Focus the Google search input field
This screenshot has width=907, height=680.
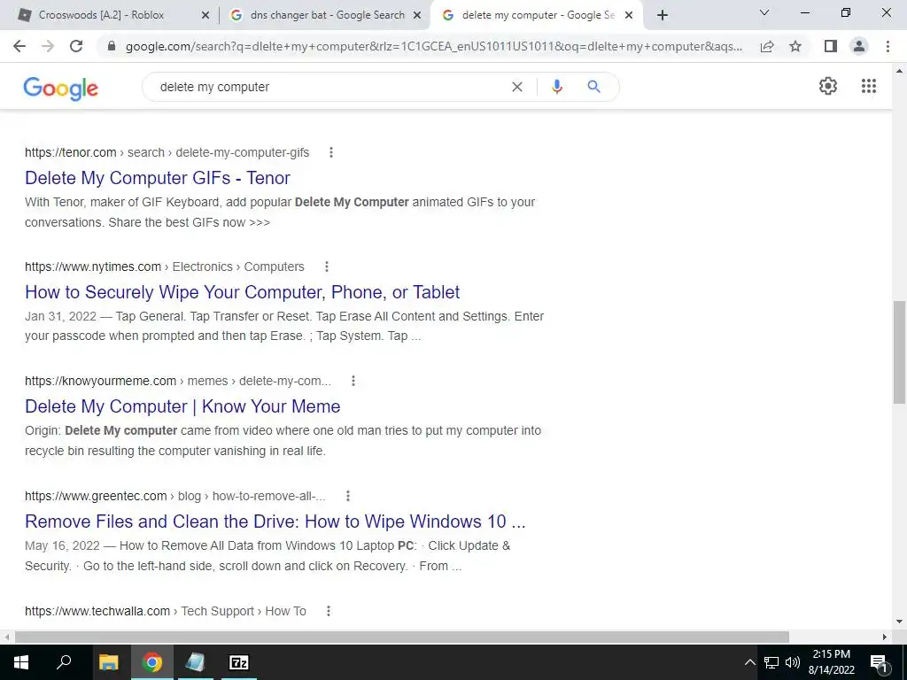tap(329, 87)
